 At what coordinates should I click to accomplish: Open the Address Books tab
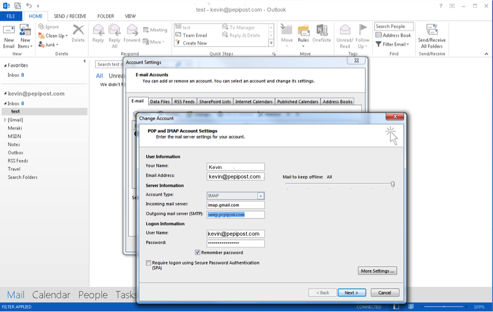(x=337, y=102)
